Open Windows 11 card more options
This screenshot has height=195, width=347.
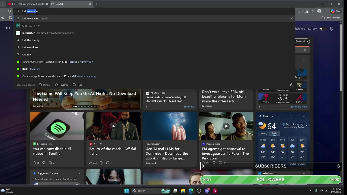pos(304,173)
